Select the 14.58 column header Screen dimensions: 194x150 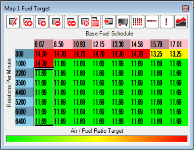coord(140,44)
